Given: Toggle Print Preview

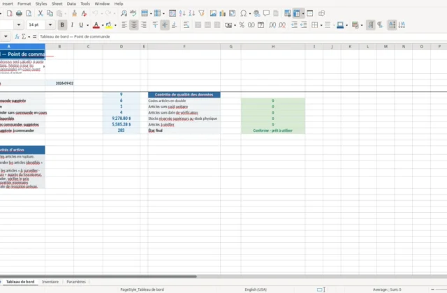Looking at the screenshot, I should tap(29, 13).
